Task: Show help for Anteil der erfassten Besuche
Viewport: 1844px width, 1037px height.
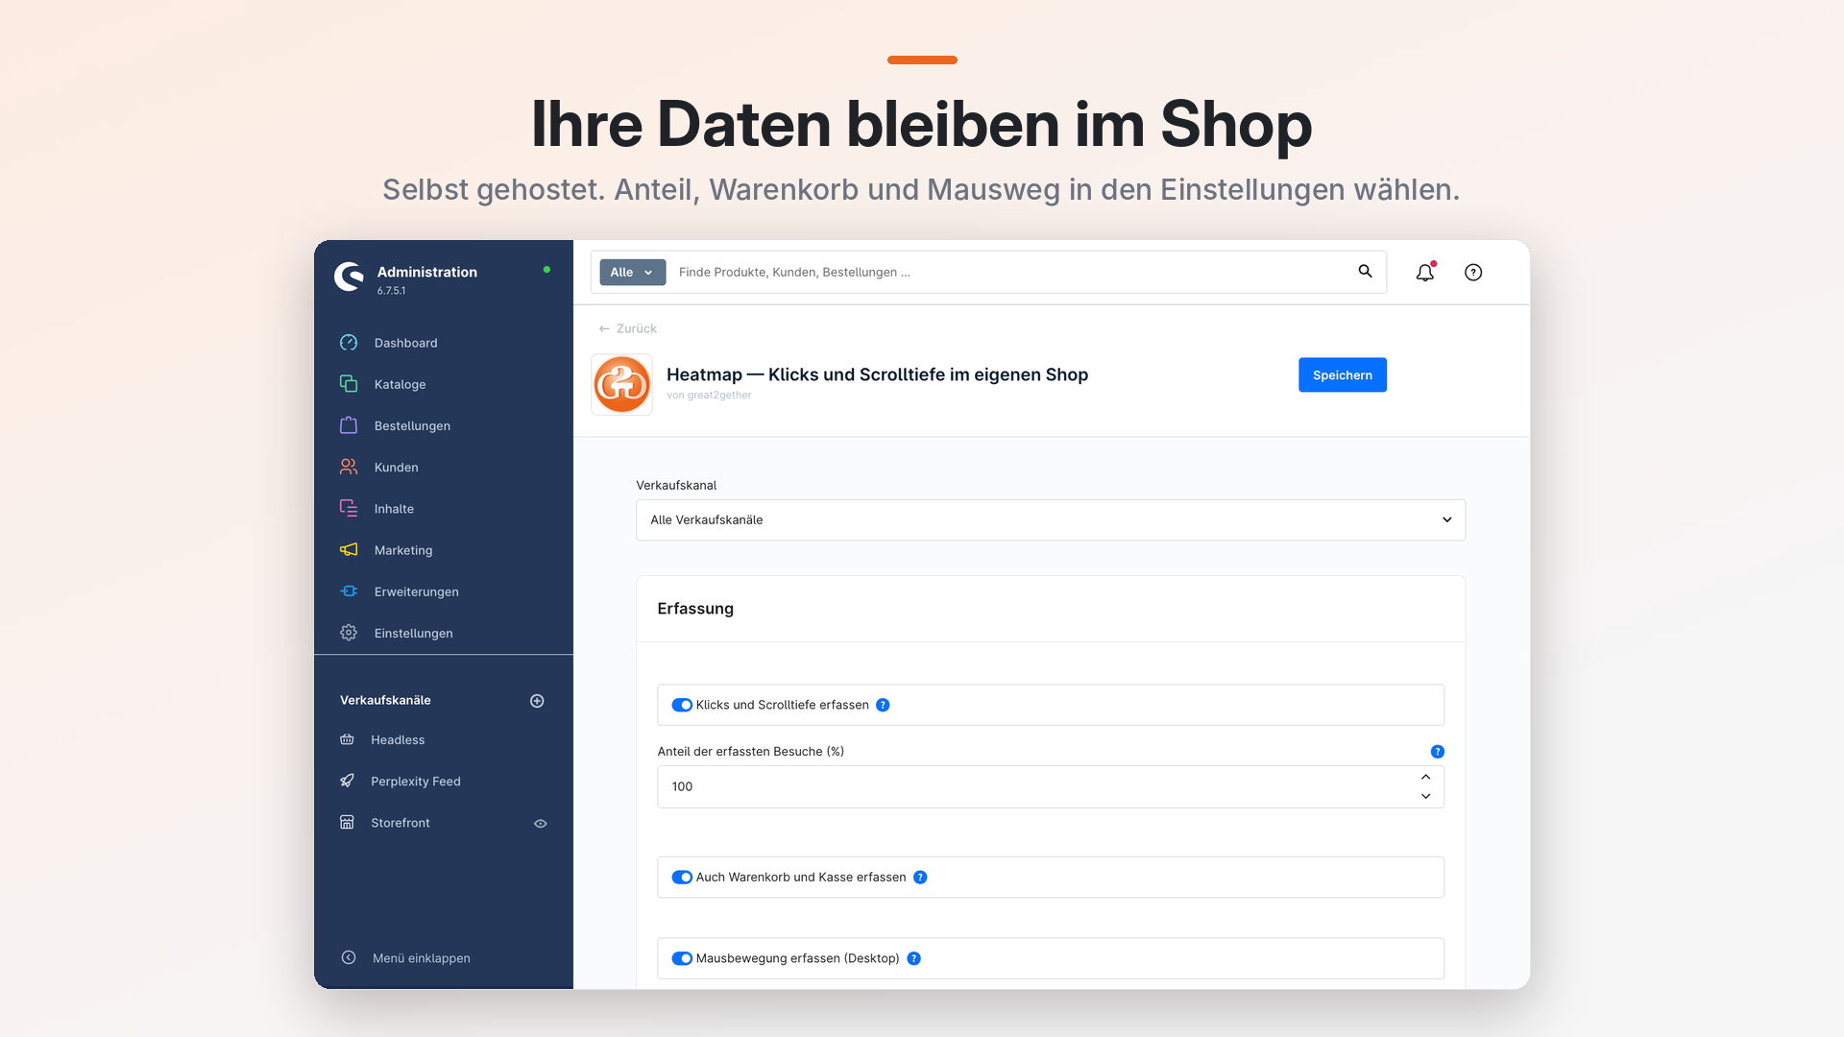Action: pos(1437,752)
